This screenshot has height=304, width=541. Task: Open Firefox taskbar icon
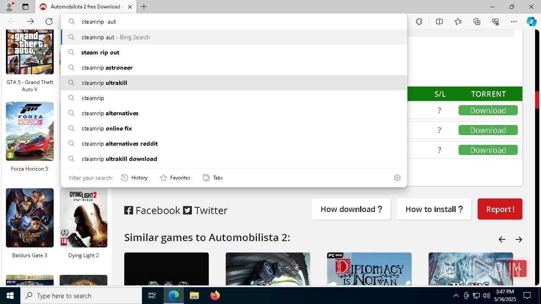215,296
